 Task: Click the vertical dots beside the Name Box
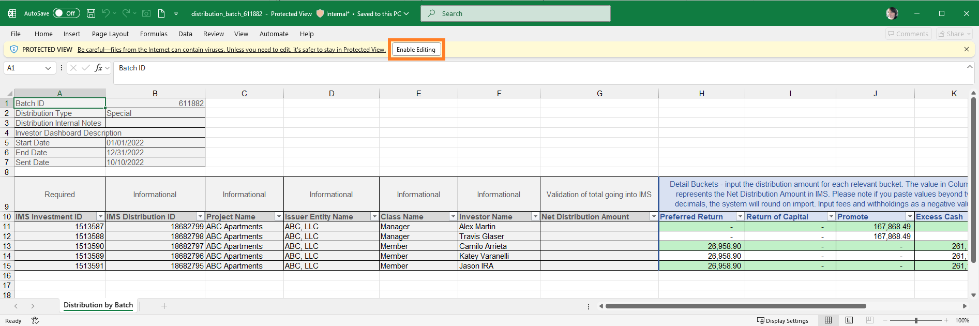[x=62, y=68]
